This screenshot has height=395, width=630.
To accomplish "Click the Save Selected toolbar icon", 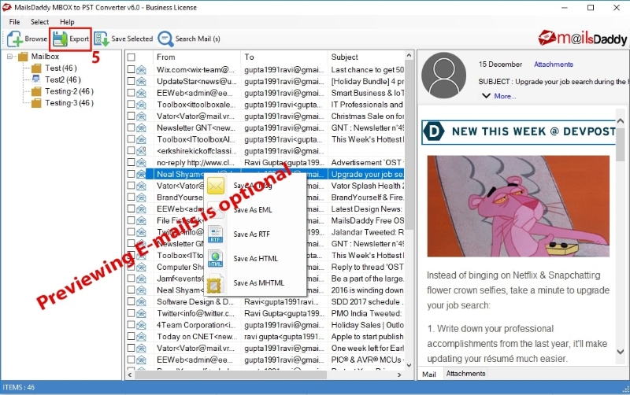I will coord(102,38).
